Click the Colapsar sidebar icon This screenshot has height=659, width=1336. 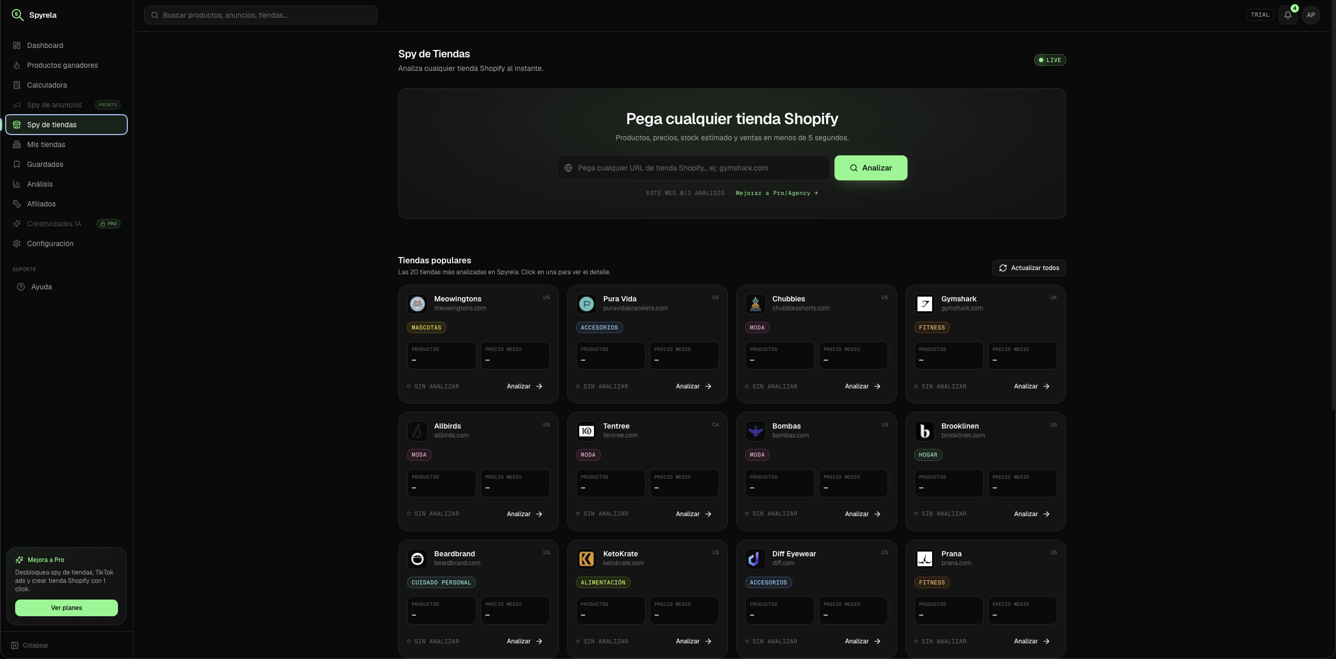15,645
